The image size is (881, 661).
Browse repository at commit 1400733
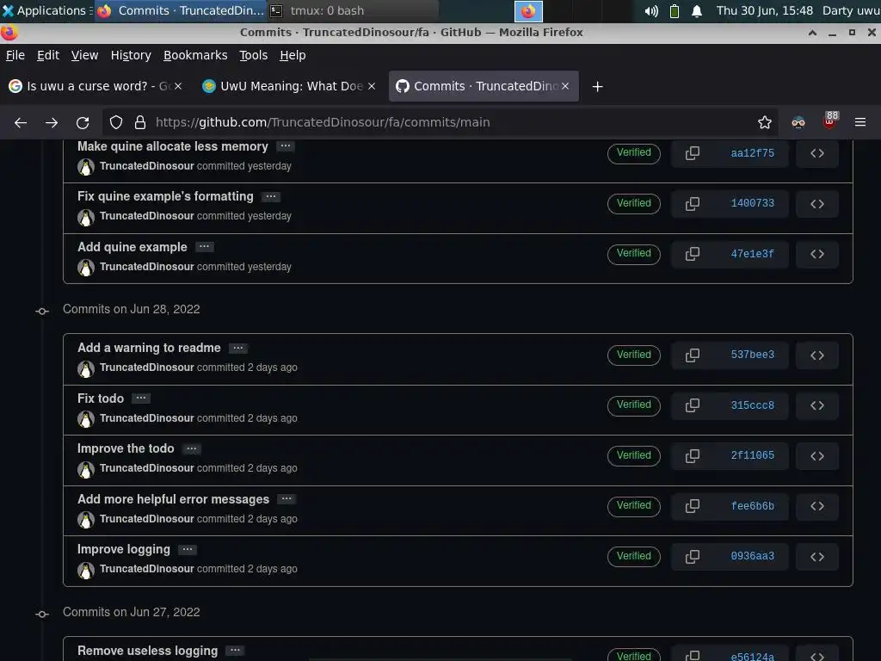(817, 203)
